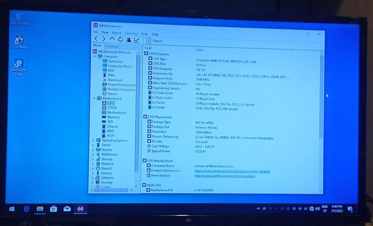The image size is (373, 226).
Task: Open the Recycle Bin desktop icon
Action: (x=19, y=19)
